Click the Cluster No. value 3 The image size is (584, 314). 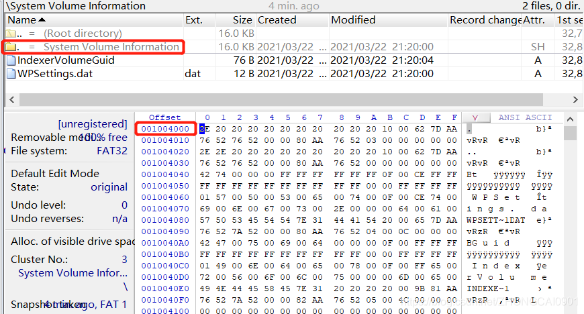coord(124,259)
